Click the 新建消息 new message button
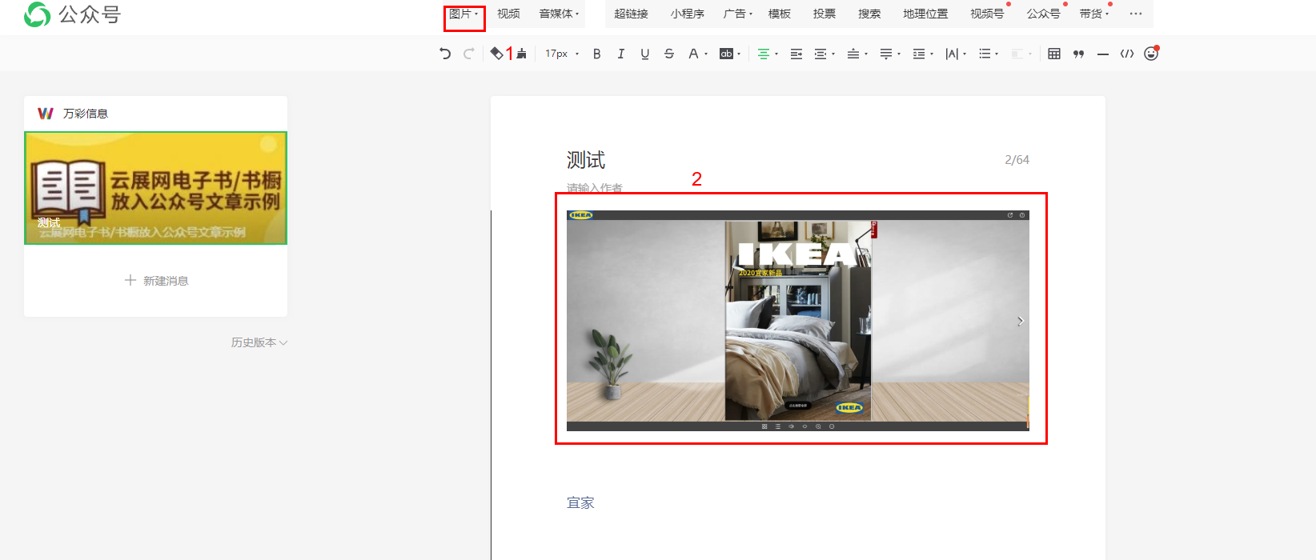Image resolution: width=1316 pixels, height=560 pixels. coord(156,281)
